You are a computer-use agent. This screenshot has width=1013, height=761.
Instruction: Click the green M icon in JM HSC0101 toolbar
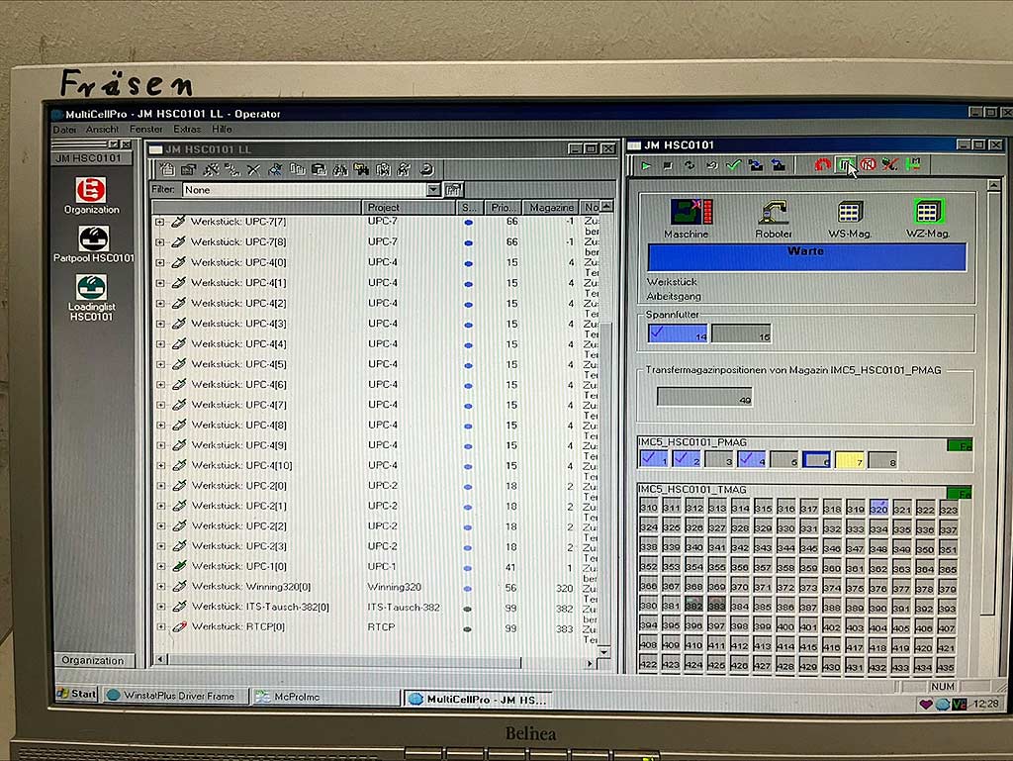[x=913, y=164]
